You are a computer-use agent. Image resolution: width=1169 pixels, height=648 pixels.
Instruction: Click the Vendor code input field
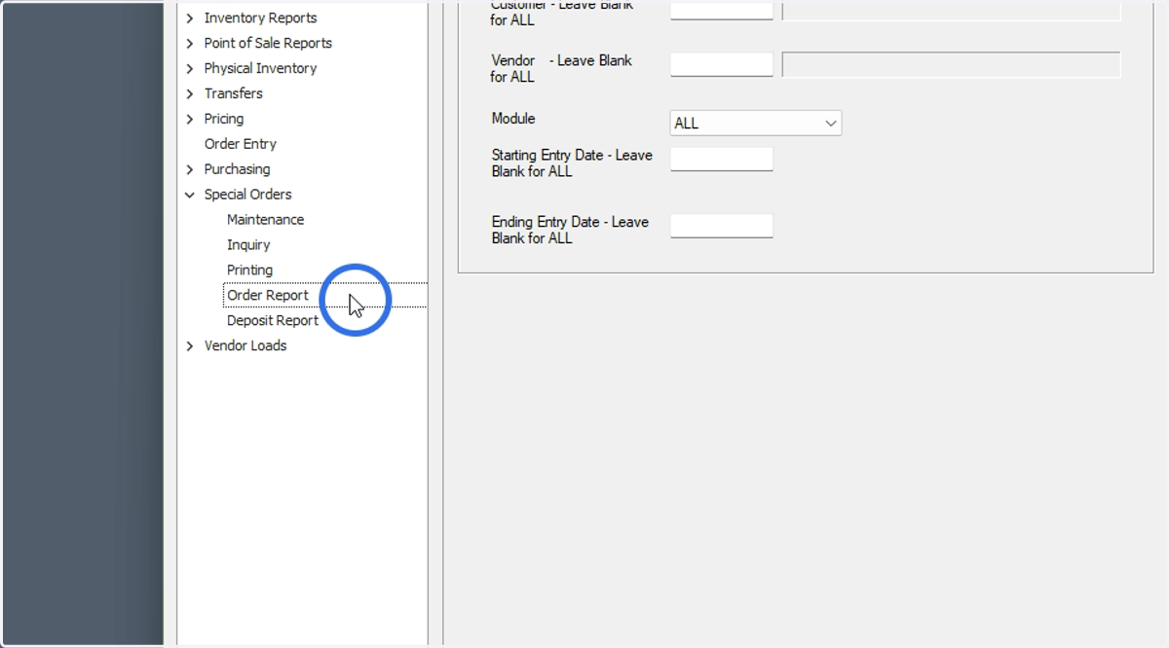(x=722, y=64)
